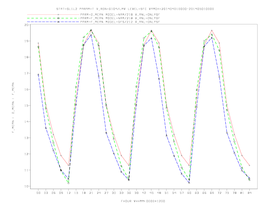Click the chart title beginning STAT=SL1L2

135,9
